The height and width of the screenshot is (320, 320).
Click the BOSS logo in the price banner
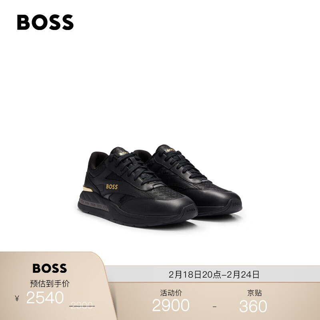click(50, 268)
